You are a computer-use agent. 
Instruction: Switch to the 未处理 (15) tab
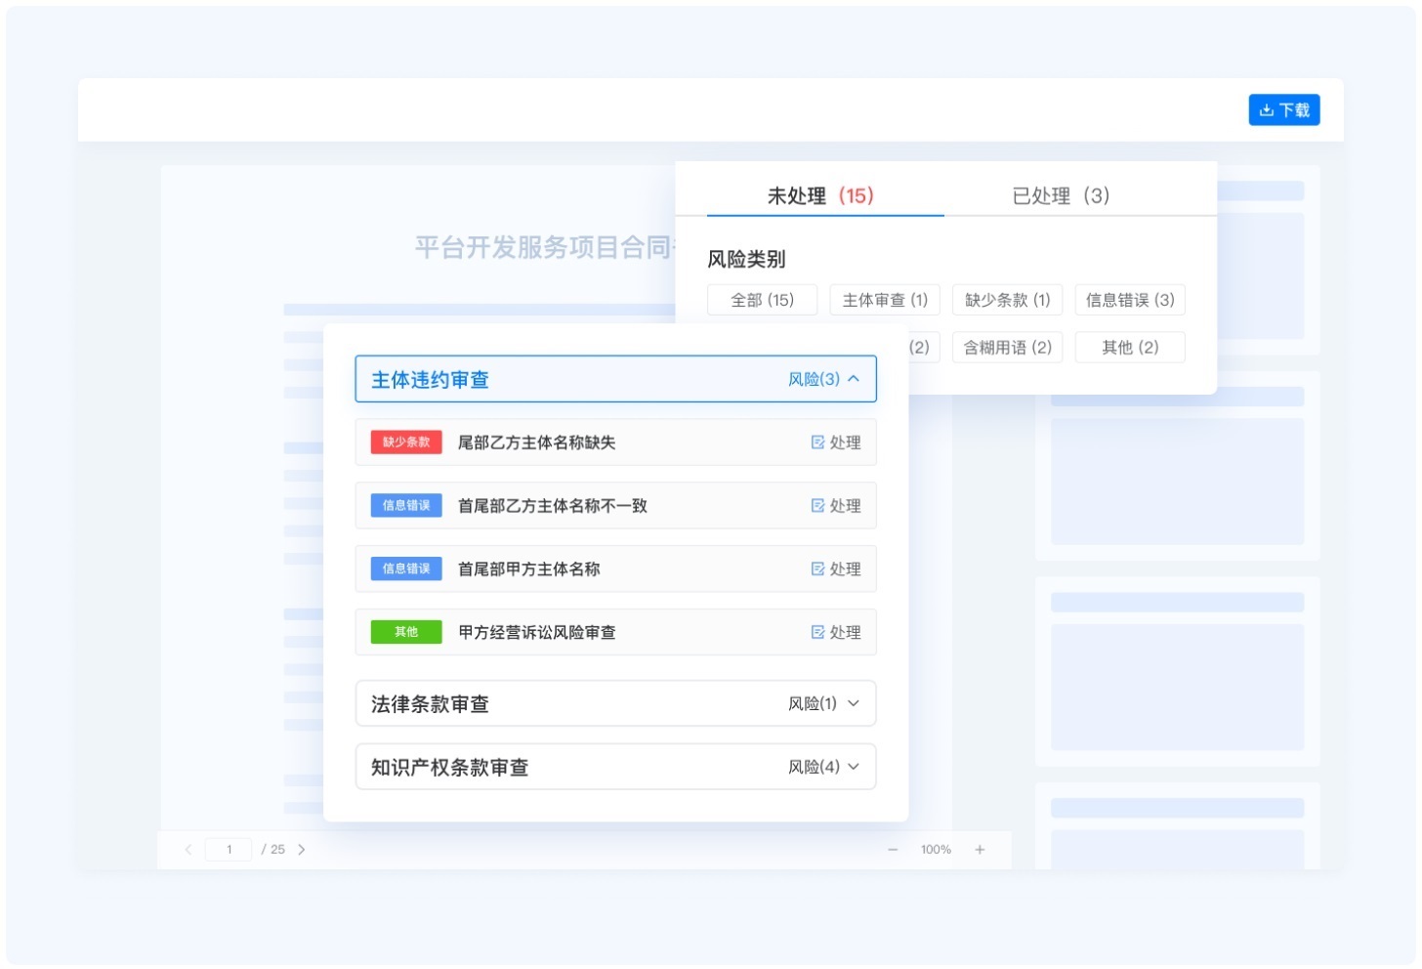pyautogui.click(x=820, y=195)
